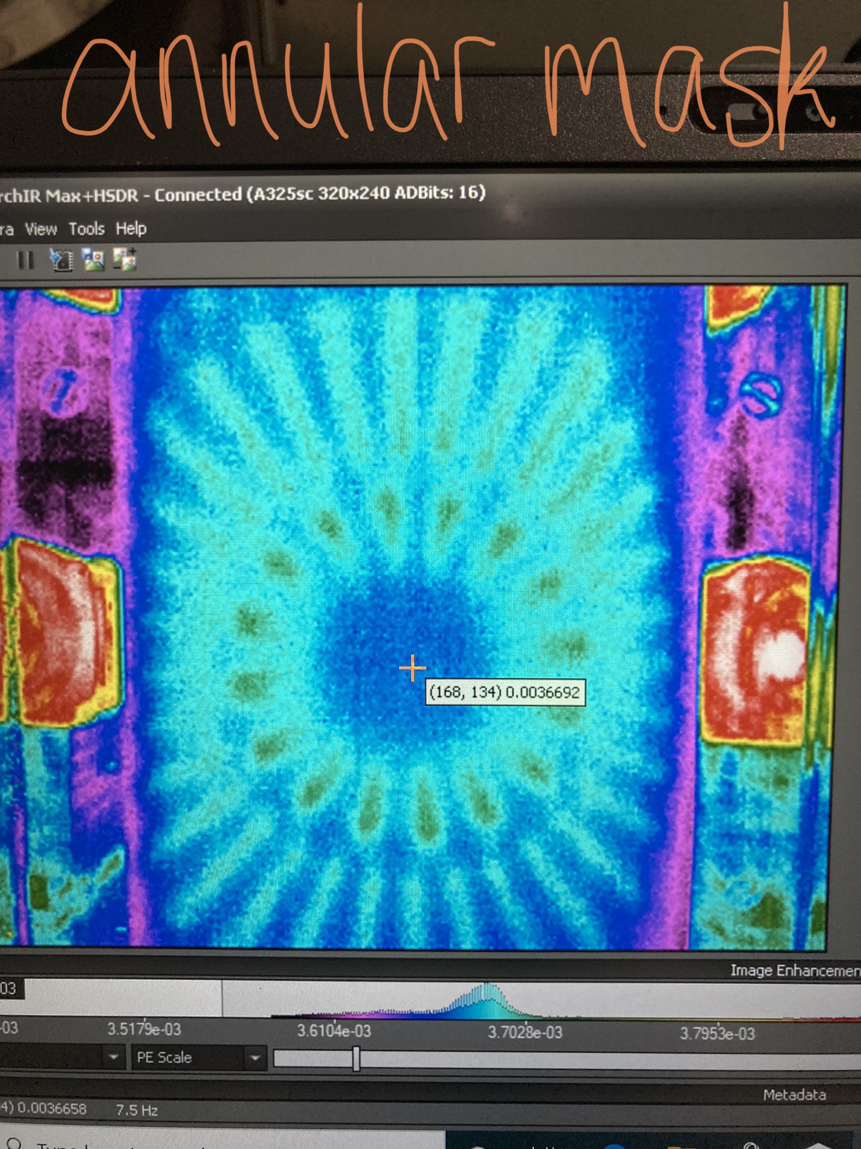Click the 0.0036658 status bar value
This screenshot has height=1149, width=861.
(51, 1109)
